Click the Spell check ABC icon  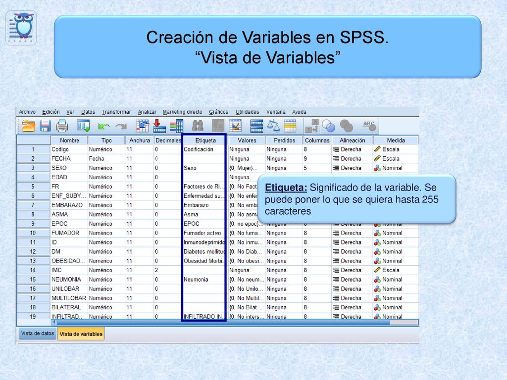(369, 126)
